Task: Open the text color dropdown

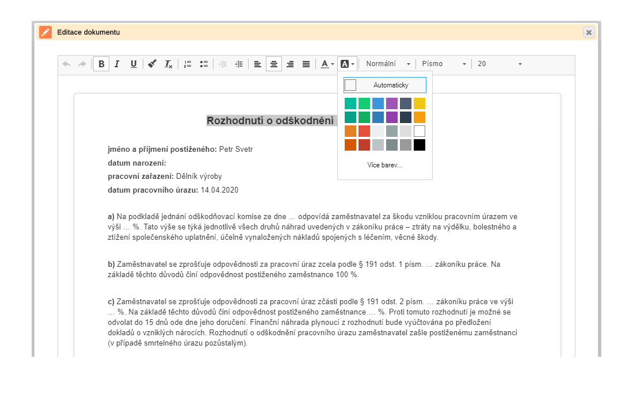Action: point(327,64)
